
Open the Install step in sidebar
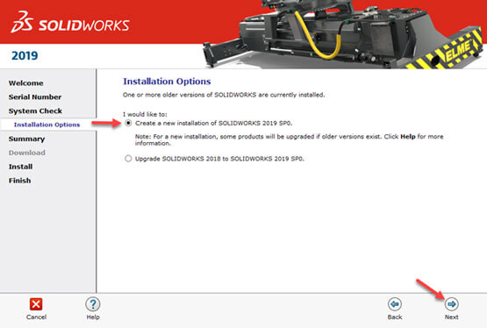click(x=20, y=167)
